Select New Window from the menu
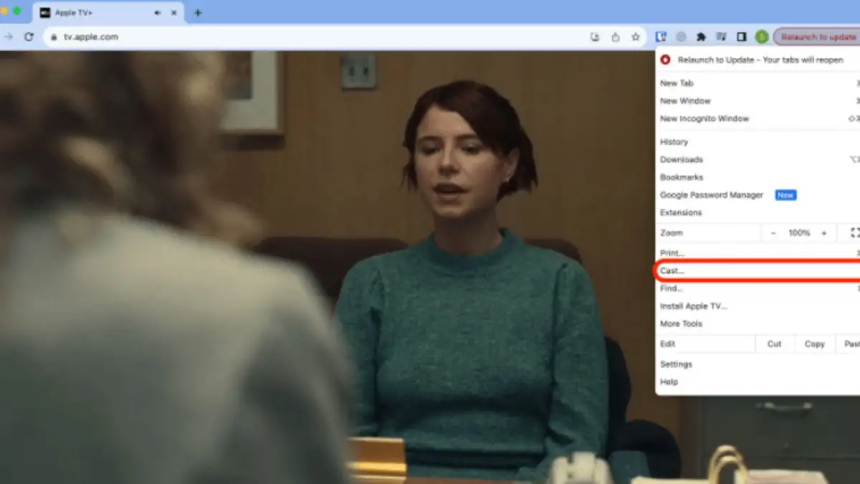This screenshot has width=860, height=484. coord(758,101)
